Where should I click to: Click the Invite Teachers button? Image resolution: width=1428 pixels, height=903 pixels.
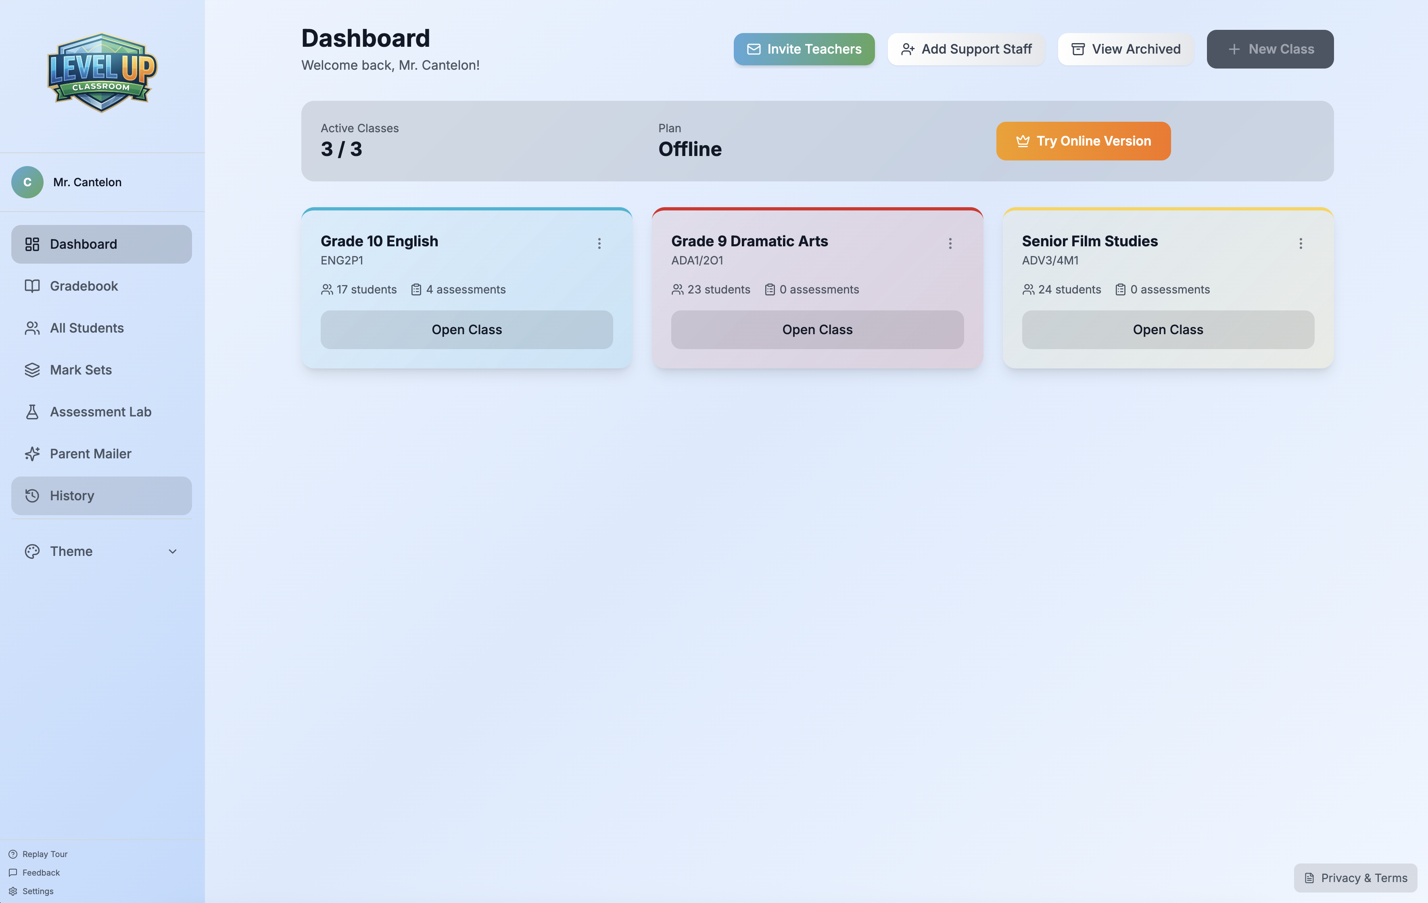pyautogui.click(x=804, y=49)
